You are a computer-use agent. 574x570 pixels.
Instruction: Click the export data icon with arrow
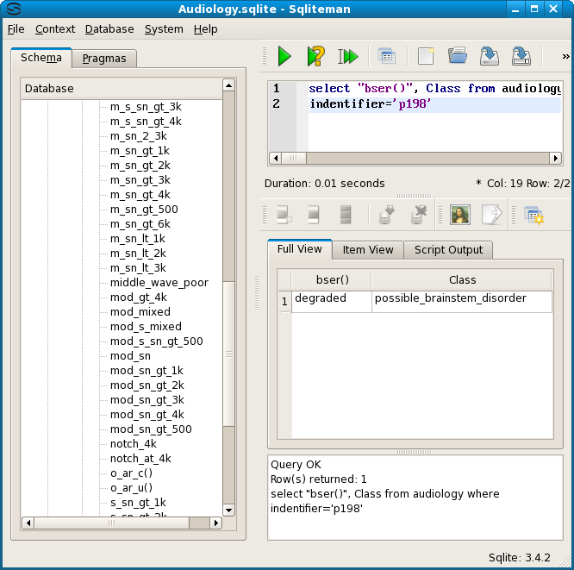[x=491, y=215]
